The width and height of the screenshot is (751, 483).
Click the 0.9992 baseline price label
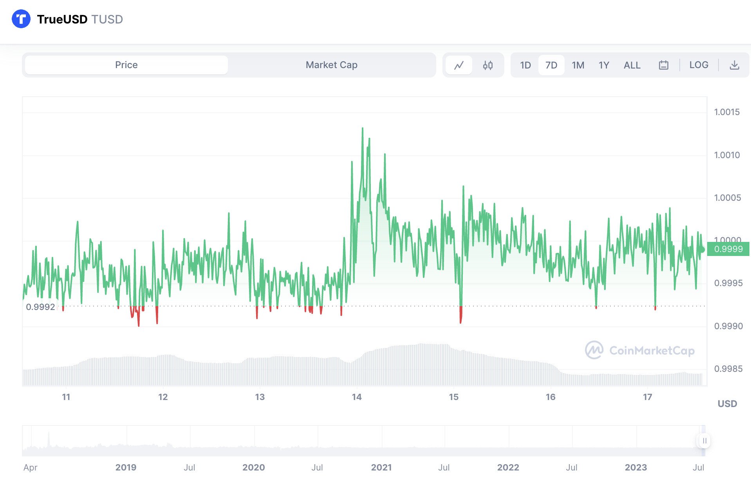click(x=40, y=307)
